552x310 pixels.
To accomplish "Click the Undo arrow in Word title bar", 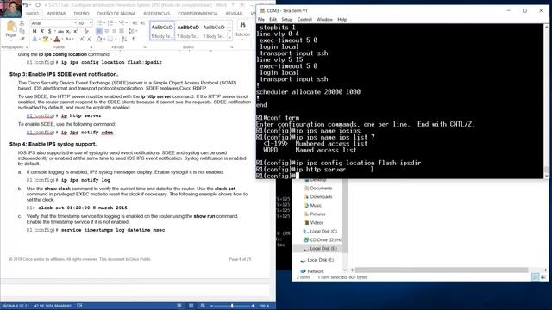I will (25, 5).
